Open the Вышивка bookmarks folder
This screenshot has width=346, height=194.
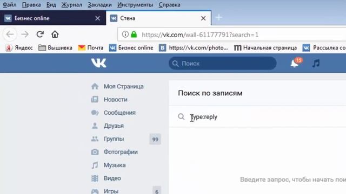55,48
